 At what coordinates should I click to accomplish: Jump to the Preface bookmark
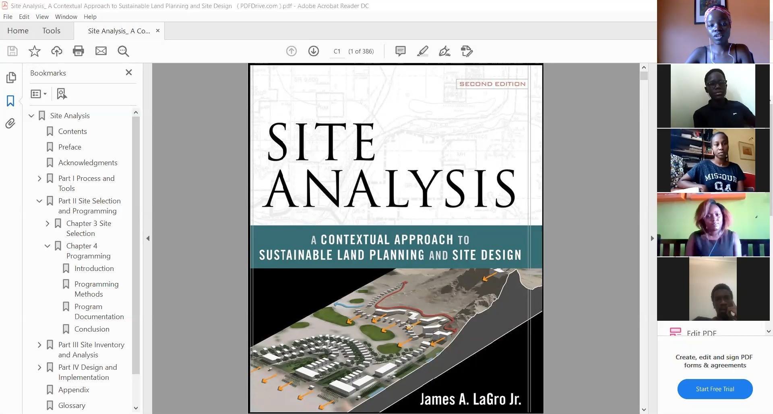[70, 147]
